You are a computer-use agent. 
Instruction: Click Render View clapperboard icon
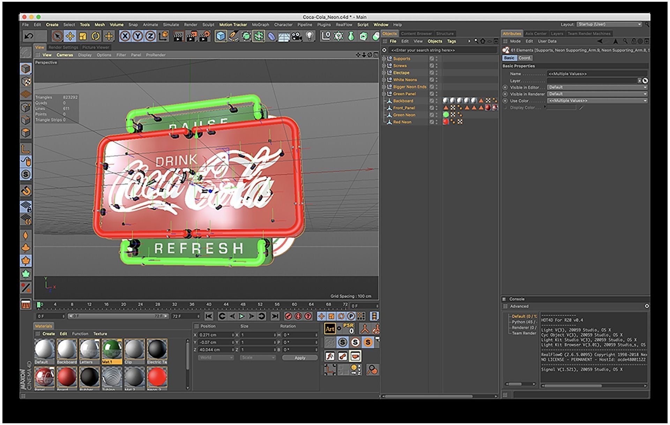point(178,36)
